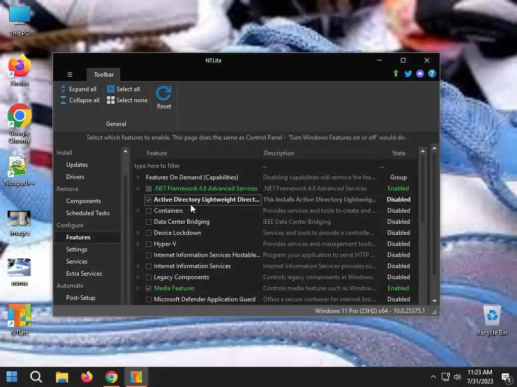The image size is (517, 387).
Task: Open Chrome from the taskbar
Action: (x=112, y=377)
